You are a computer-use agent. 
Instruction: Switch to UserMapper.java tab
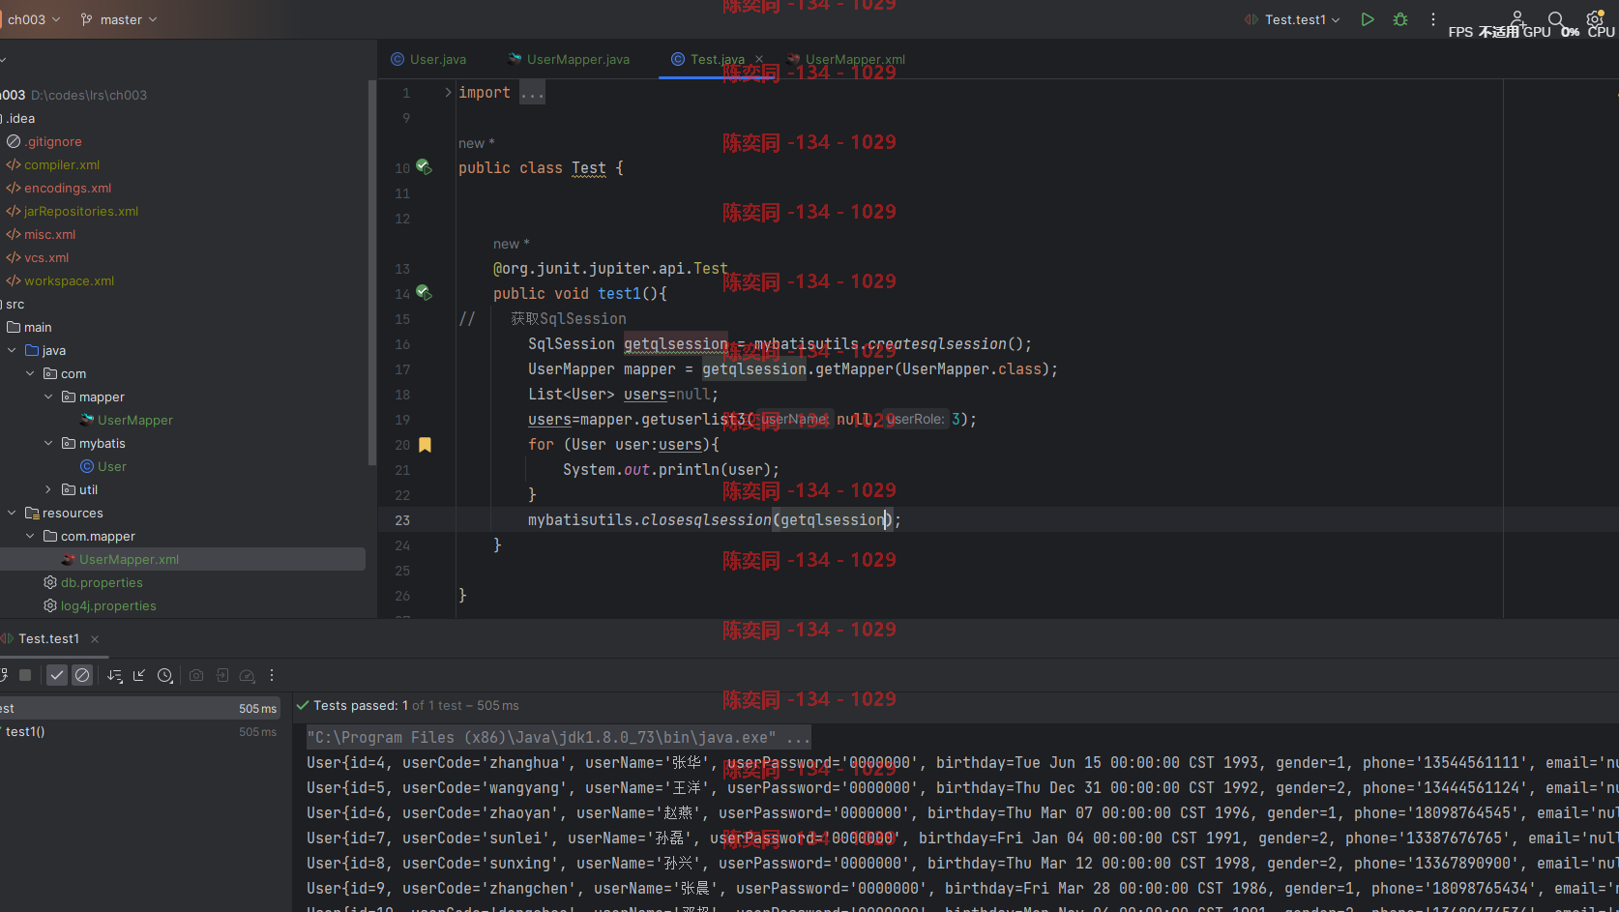click(x=569, y=59)
